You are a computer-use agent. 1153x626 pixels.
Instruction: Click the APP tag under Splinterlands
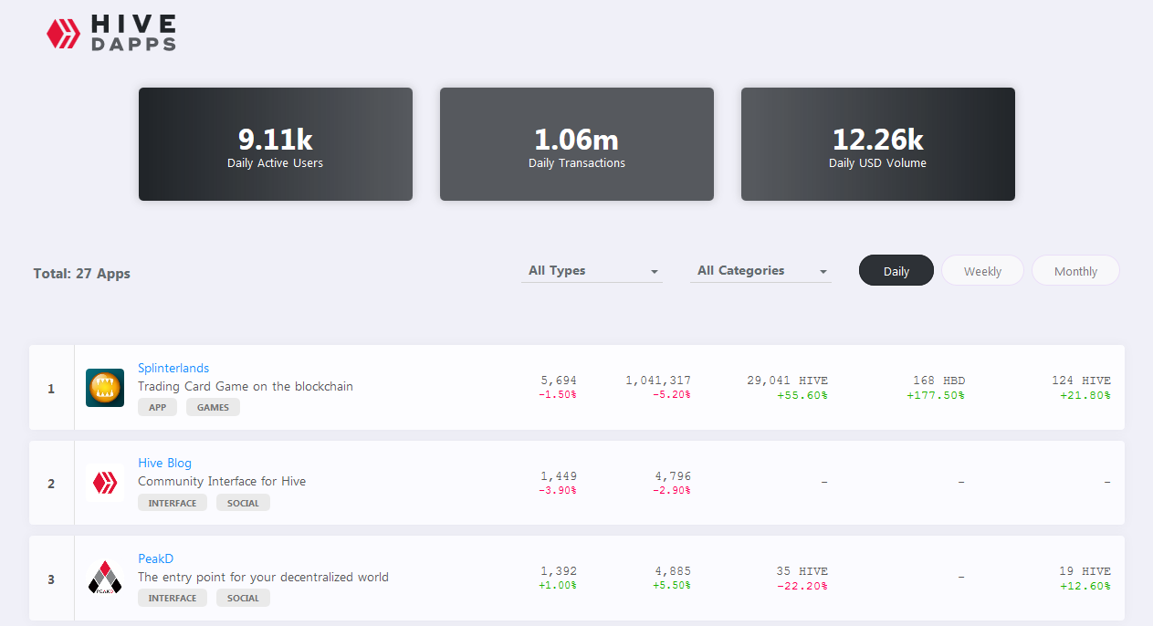158,407
